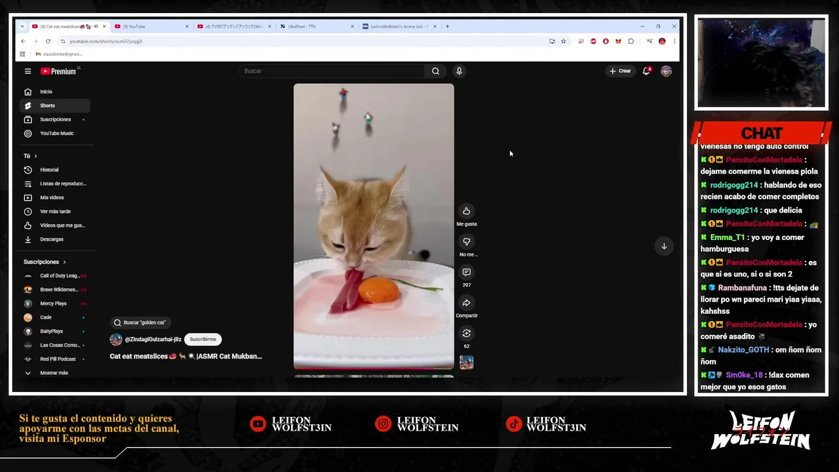
Task: Activate voice search microphone
Action: pyautogui.click(x=459, y=71)
